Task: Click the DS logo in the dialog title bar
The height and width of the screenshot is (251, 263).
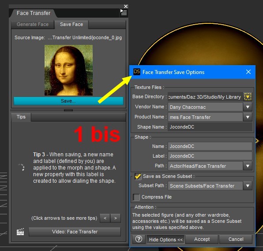Action: coord(137,72)
